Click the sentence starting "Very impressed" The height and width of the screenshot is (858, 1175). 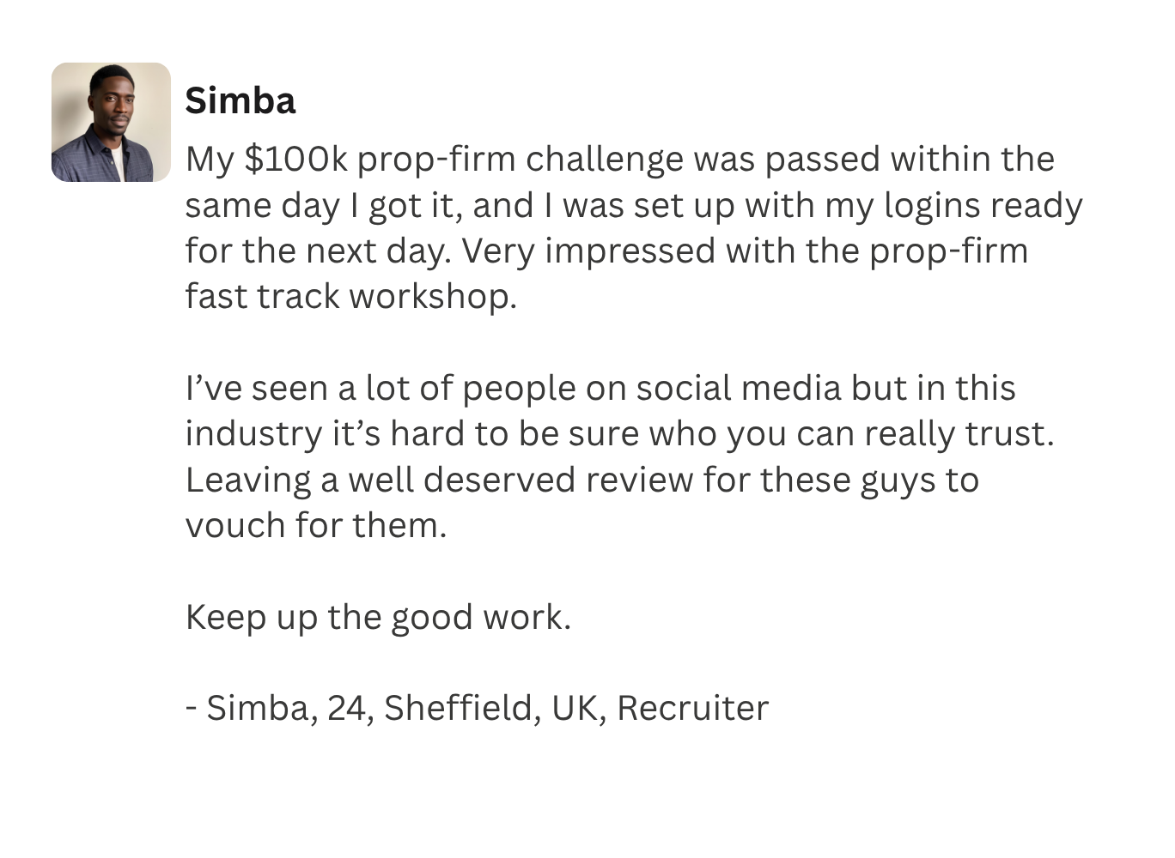[744, 251]
